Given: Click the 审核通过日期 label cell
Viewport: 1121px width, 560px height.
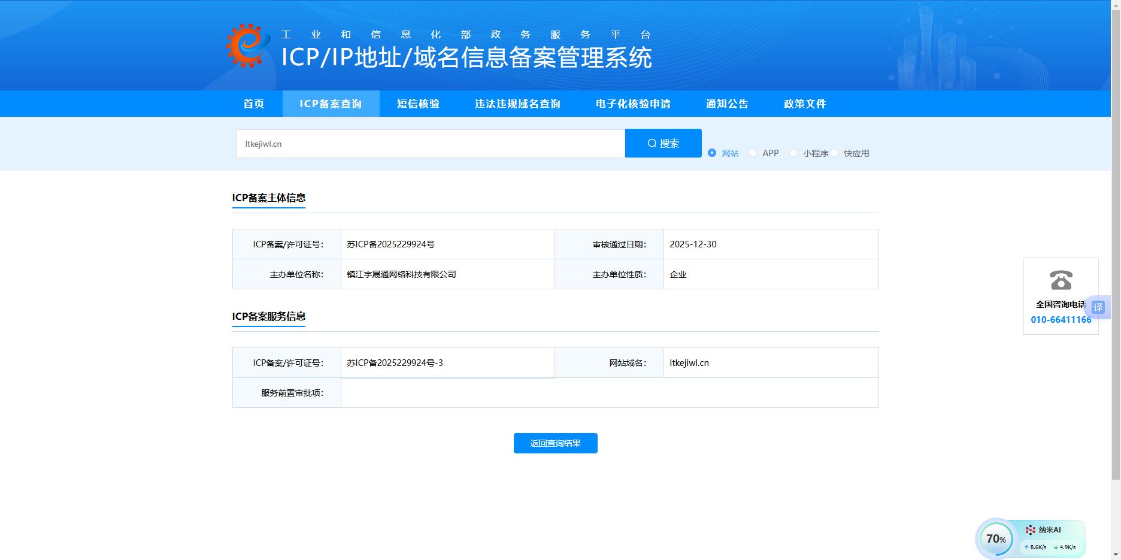Looking at the screenshot, I should click(610, 244).
